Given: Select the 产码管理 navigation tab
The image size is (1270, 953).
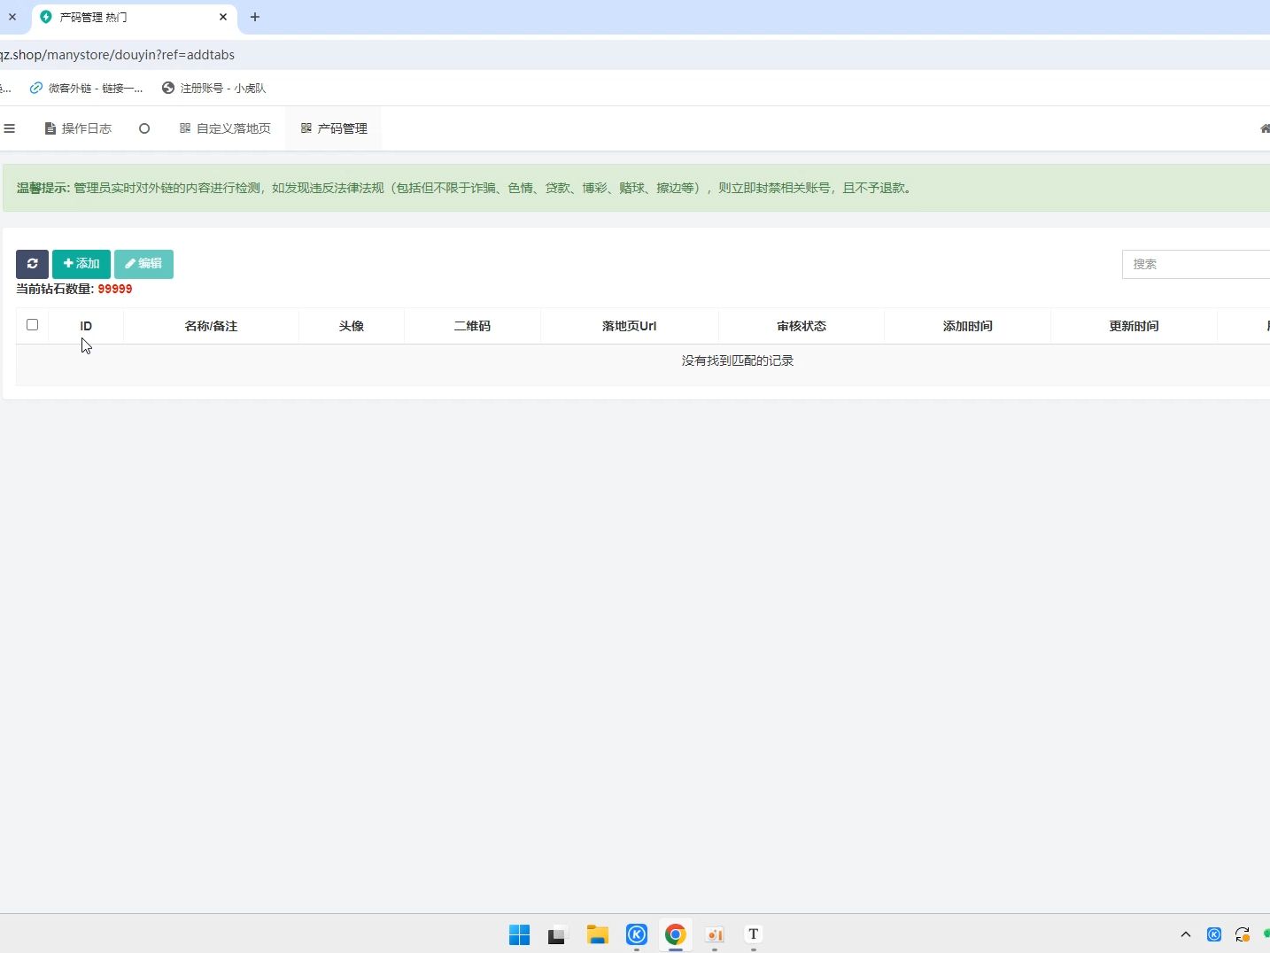Looking at the screenshot, I should point(334,128).
